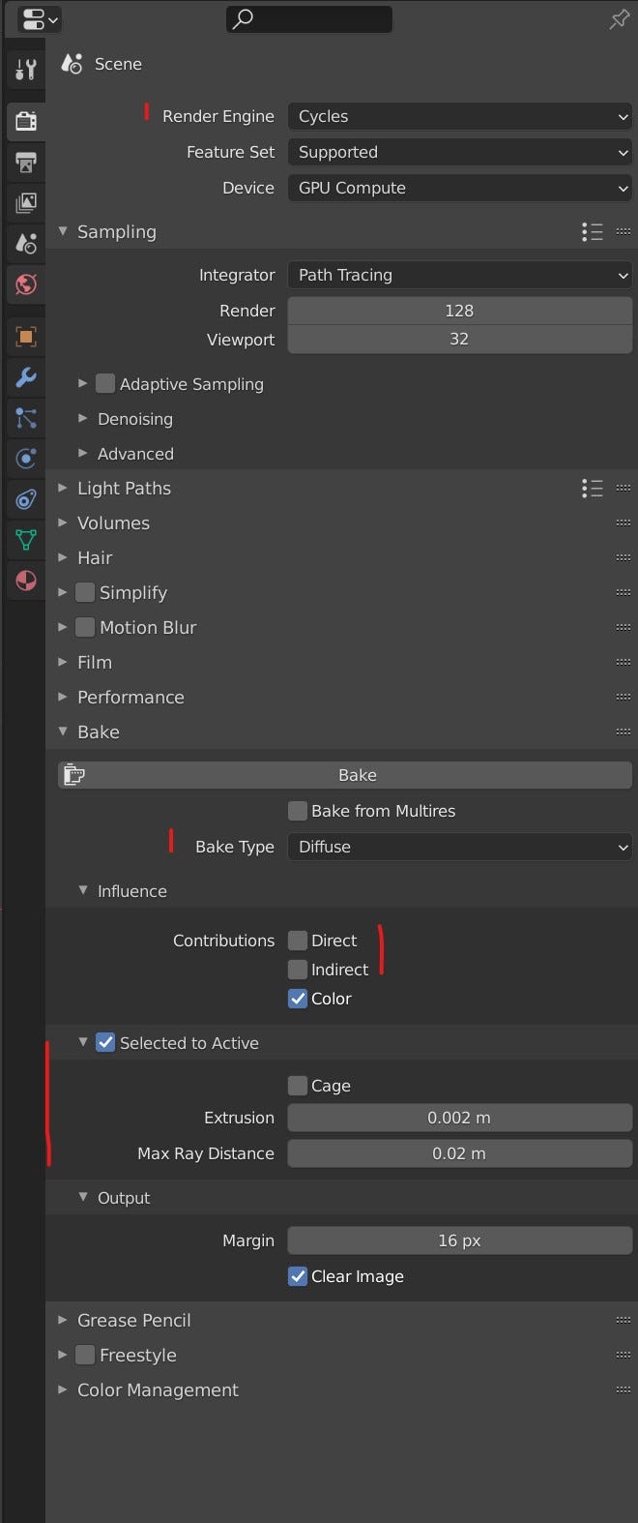Expand the Light Paths panel

[x=124, y=489]
